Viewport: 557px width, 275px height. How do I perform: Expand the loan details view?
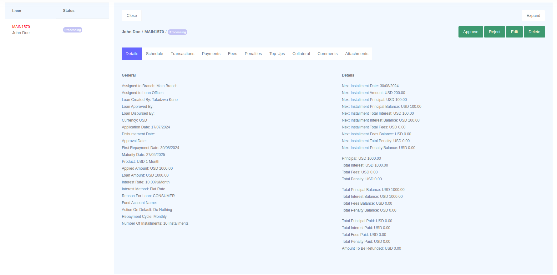(533, 16)
